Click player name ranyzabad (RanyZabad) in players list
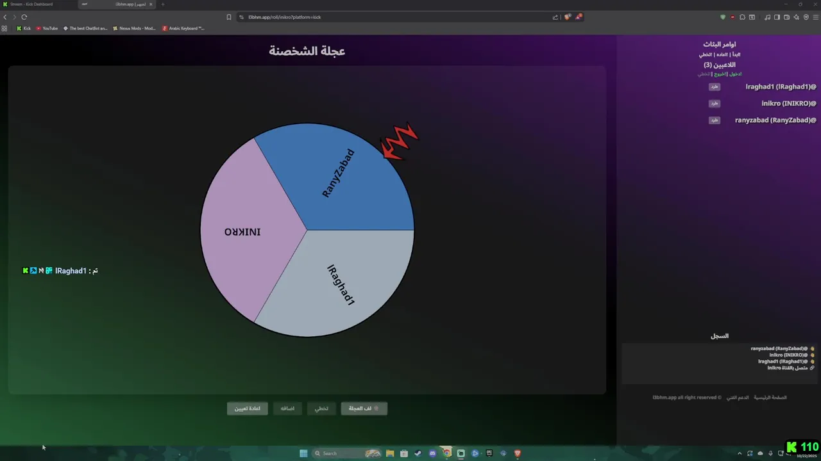This screenshot has height=461, width=821. [775, 120]
